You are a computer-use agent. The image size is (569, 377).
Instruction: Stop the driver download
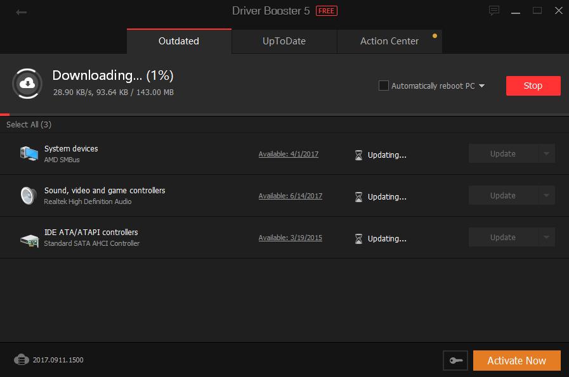[533, 86]
